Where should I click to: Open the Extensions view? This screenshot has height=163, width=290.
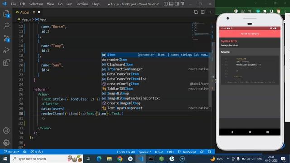6,62
